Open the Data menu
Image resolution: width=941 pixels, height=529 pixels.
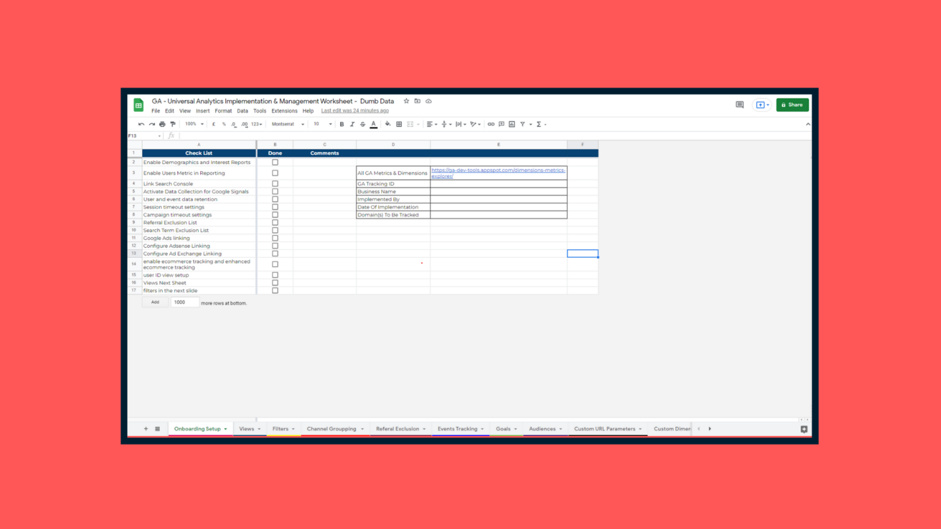click(243, 111)
